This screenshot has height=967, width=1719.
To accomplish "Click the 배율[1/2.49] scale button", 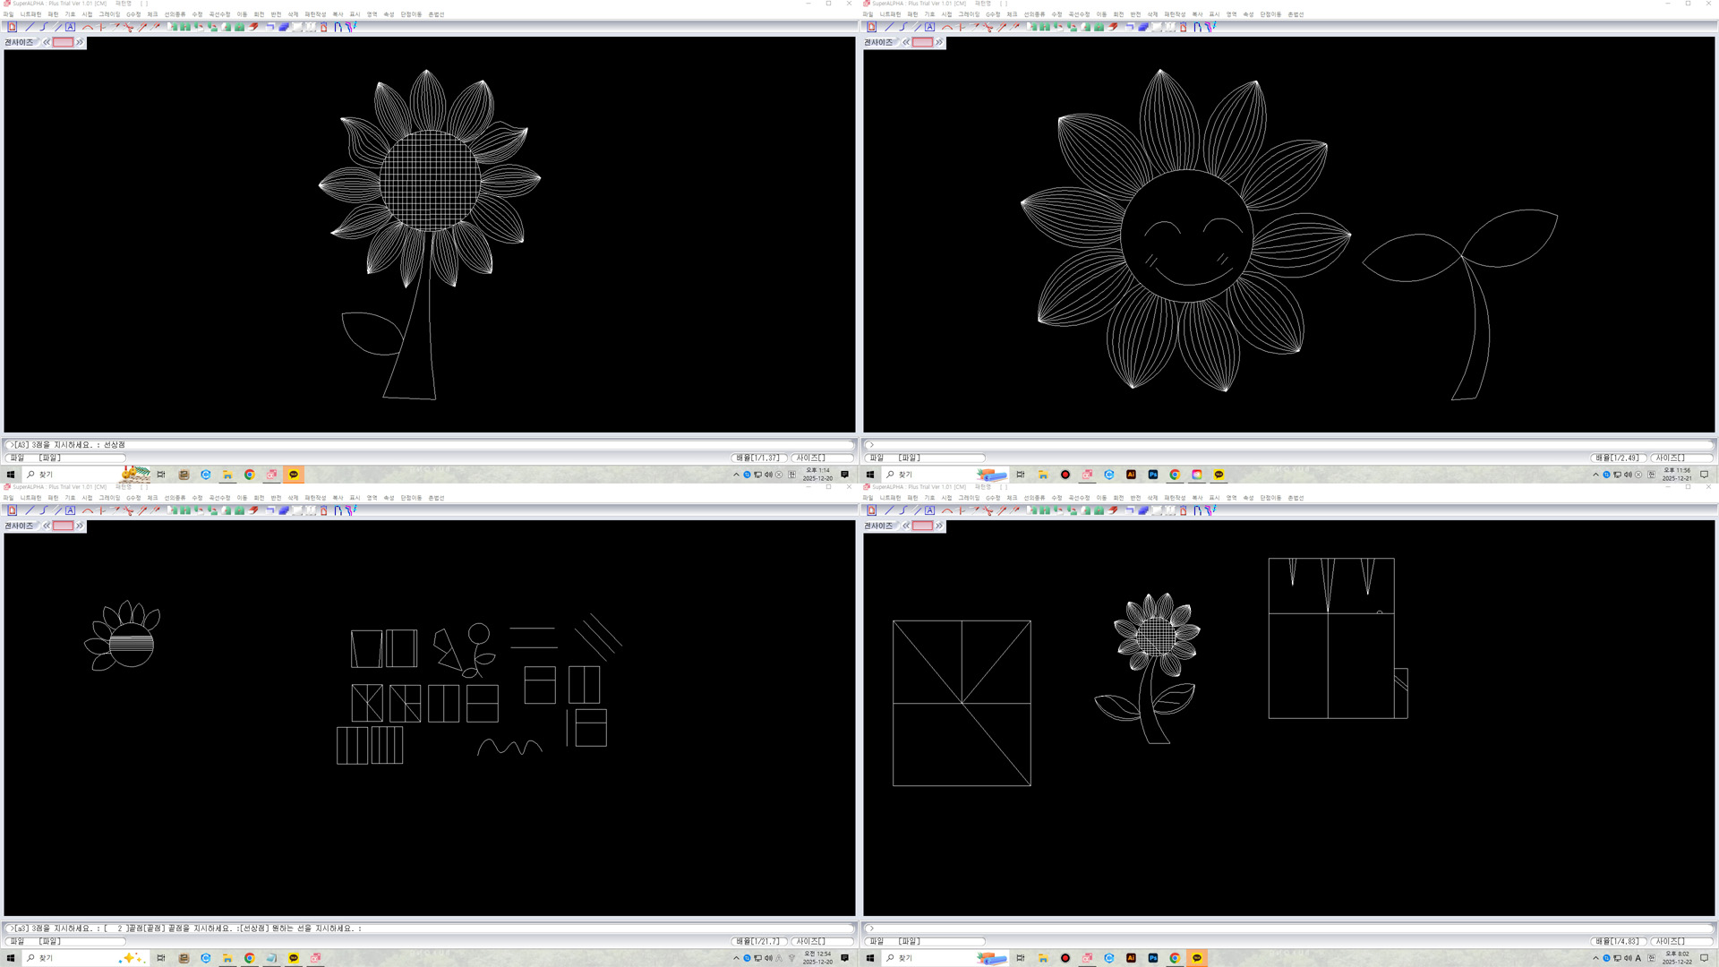I will pos(1617,458).
